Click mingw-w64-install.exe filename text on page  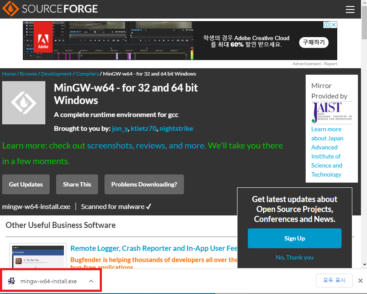(x=36, y=207)
